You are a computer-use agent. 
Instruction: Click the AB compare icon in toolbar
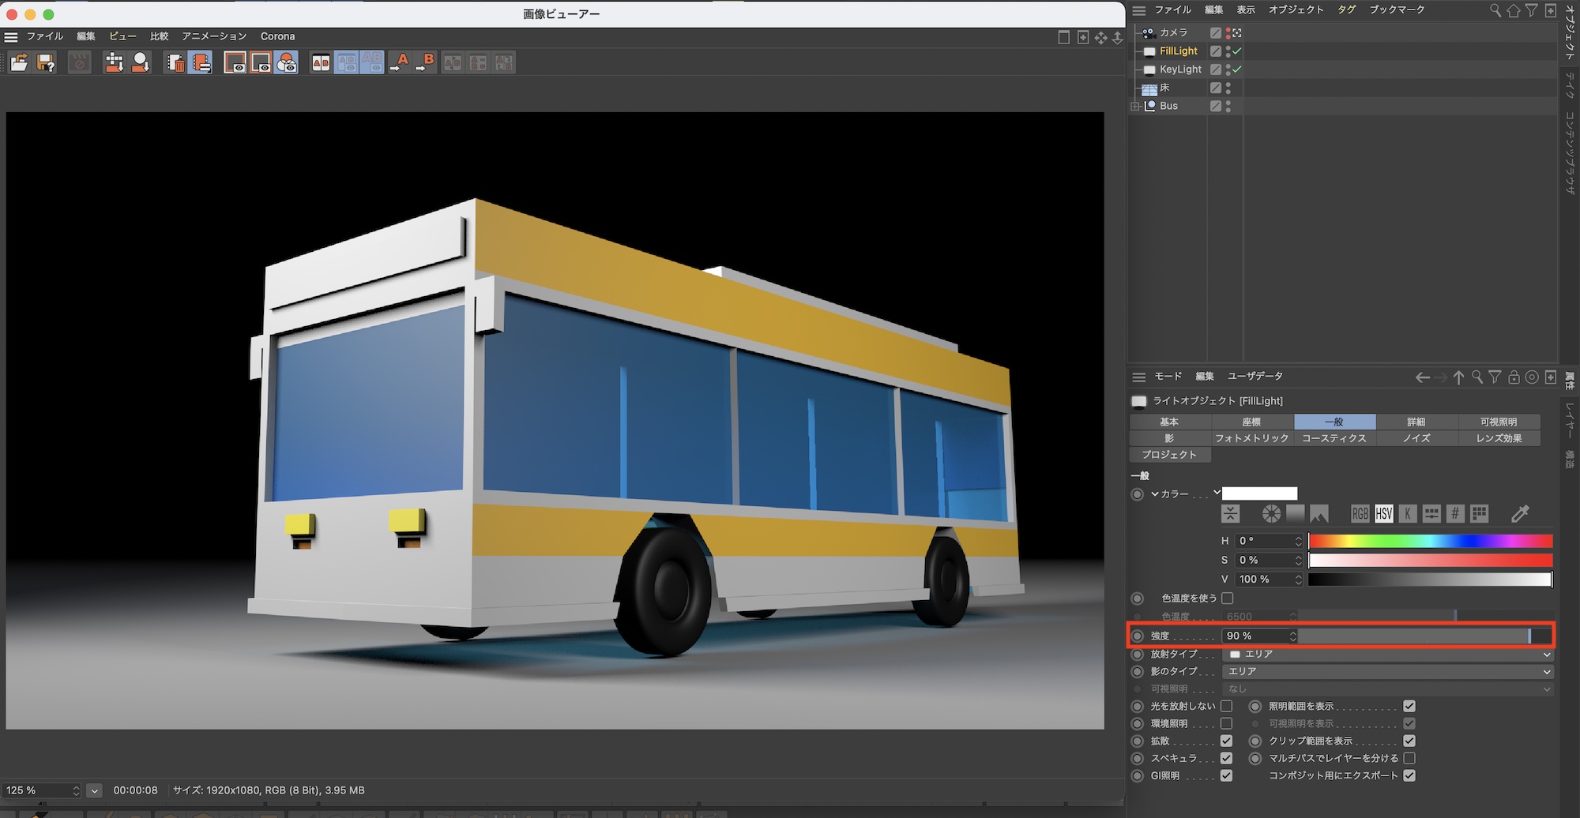click(321, 62)
